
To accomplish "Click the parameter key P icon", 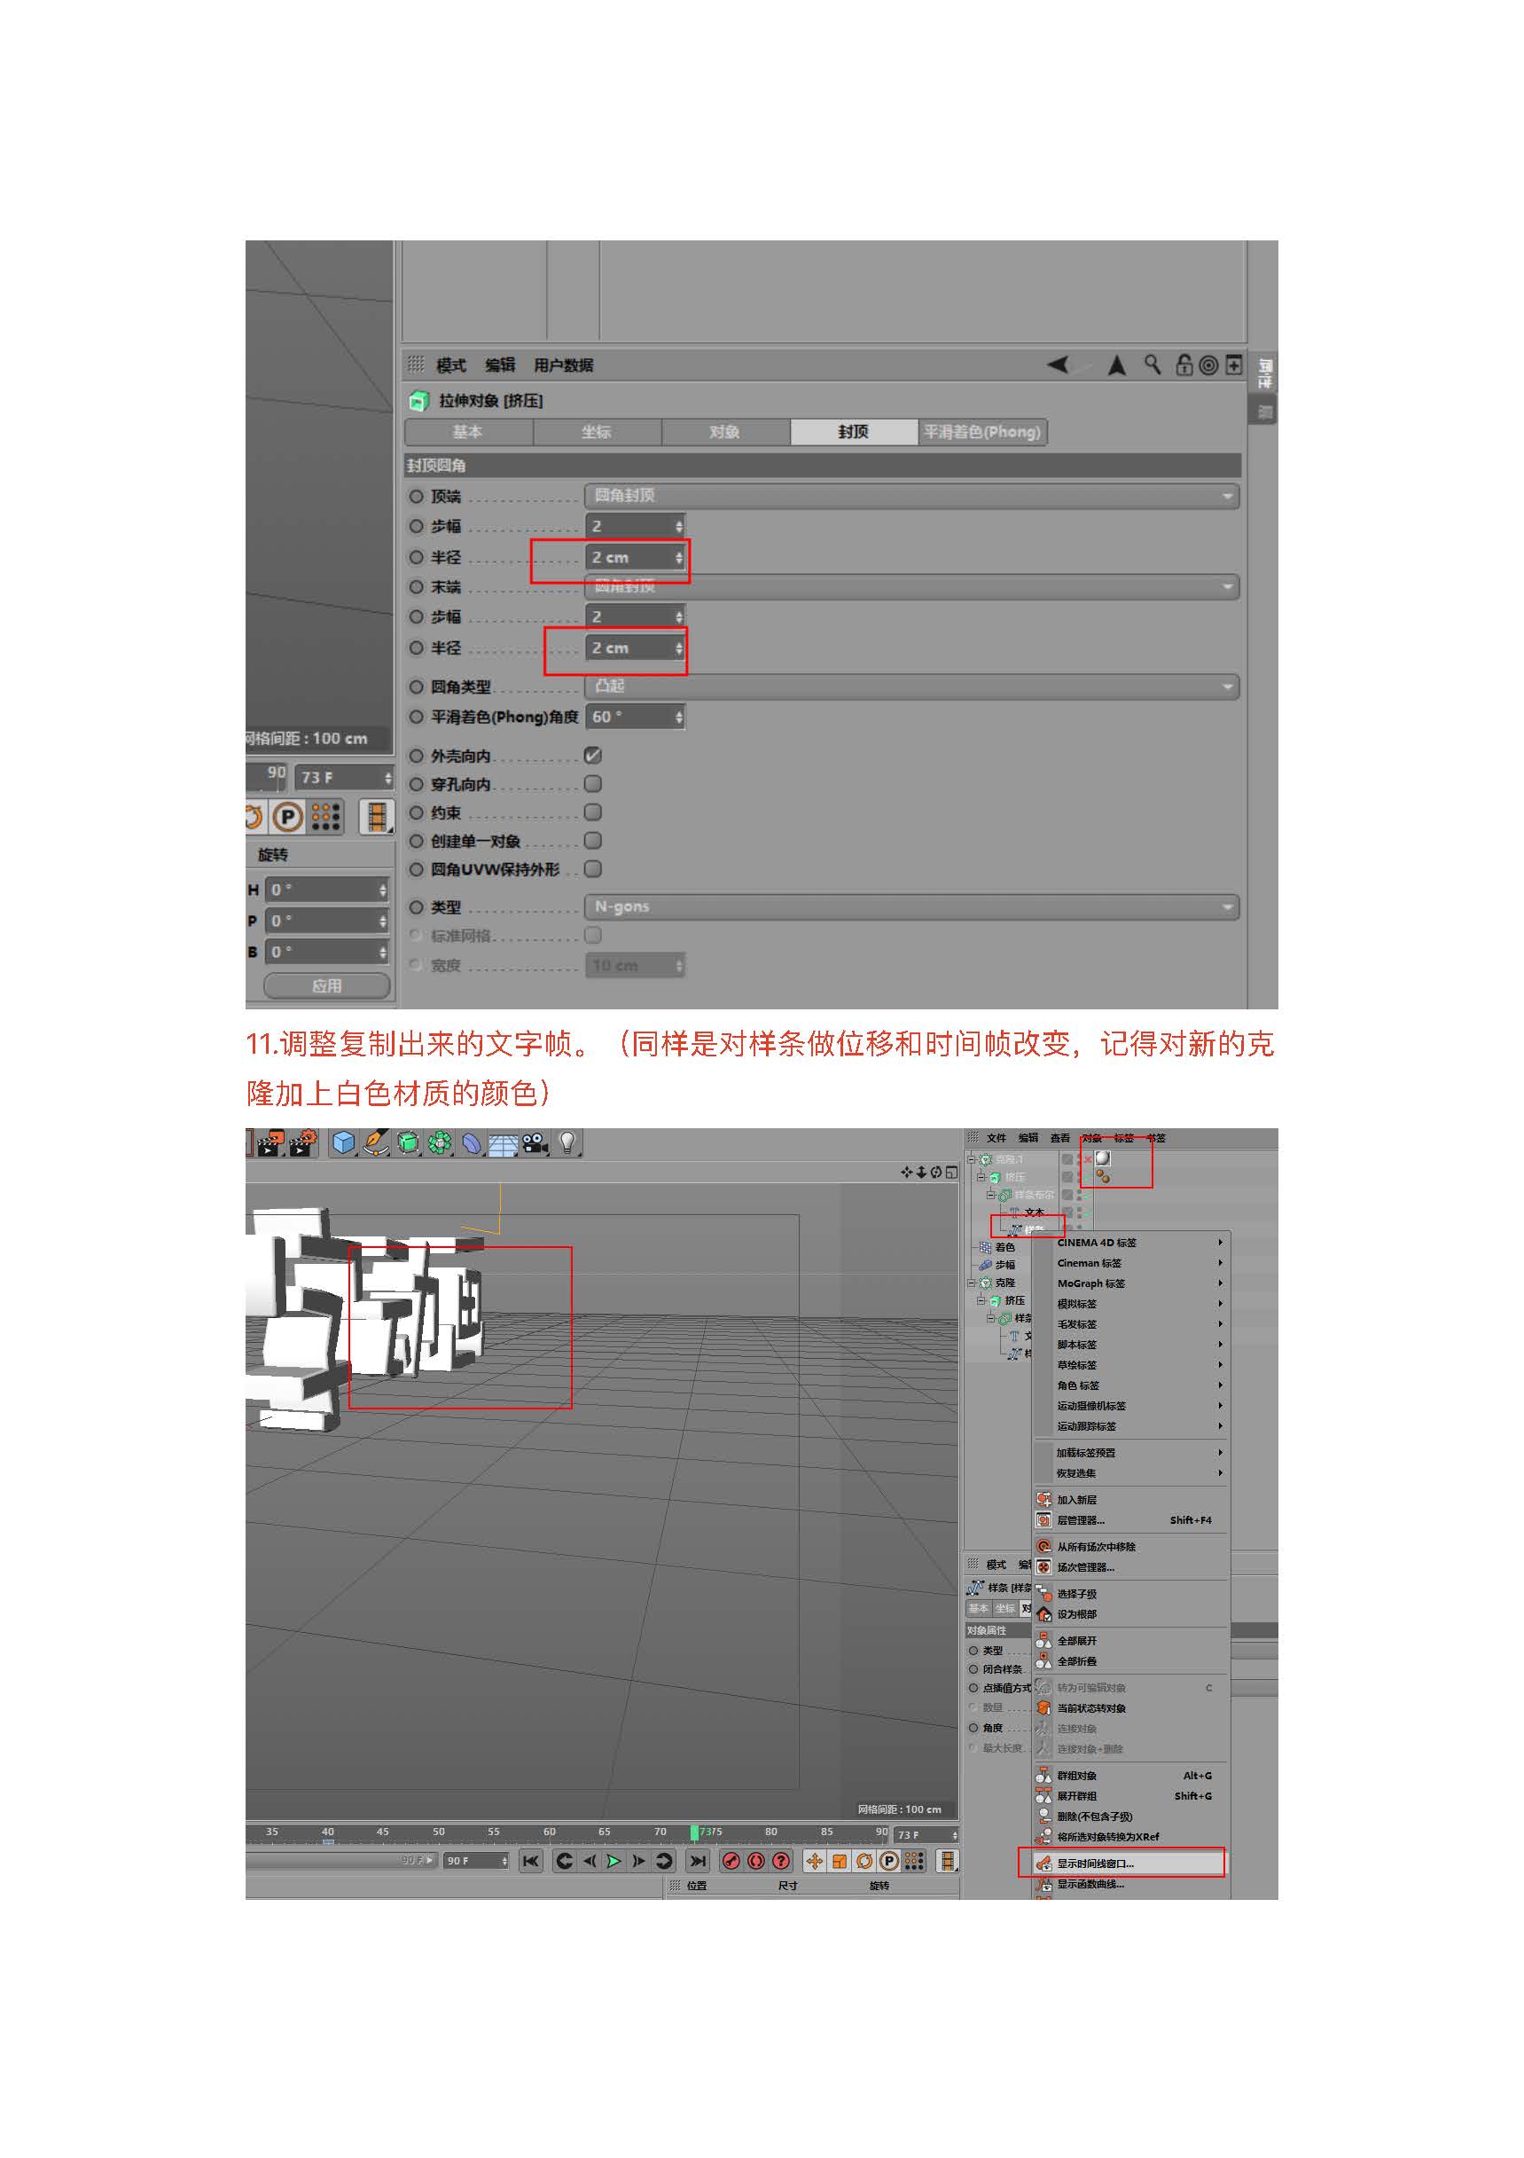I will (889, 1860).
